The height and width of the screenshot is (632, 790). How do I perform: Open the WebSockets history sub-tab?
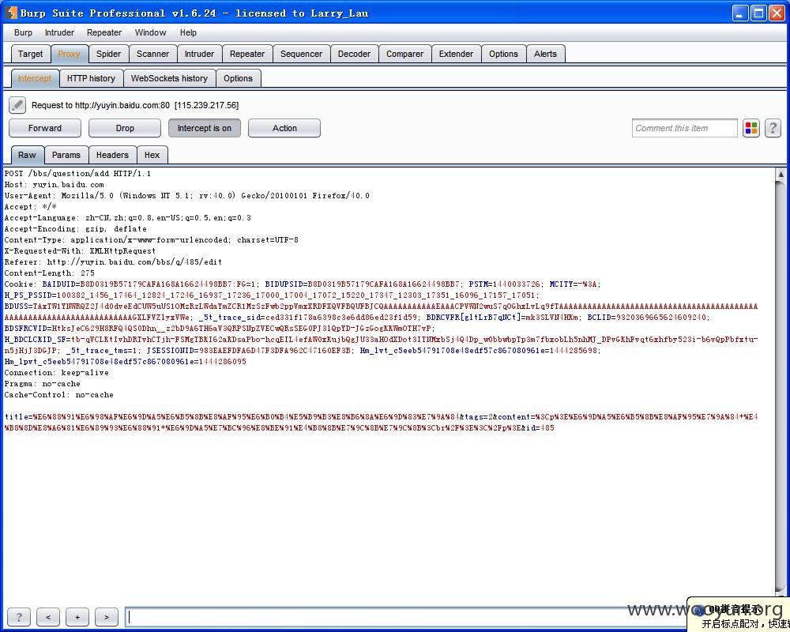tap(169, 78)
